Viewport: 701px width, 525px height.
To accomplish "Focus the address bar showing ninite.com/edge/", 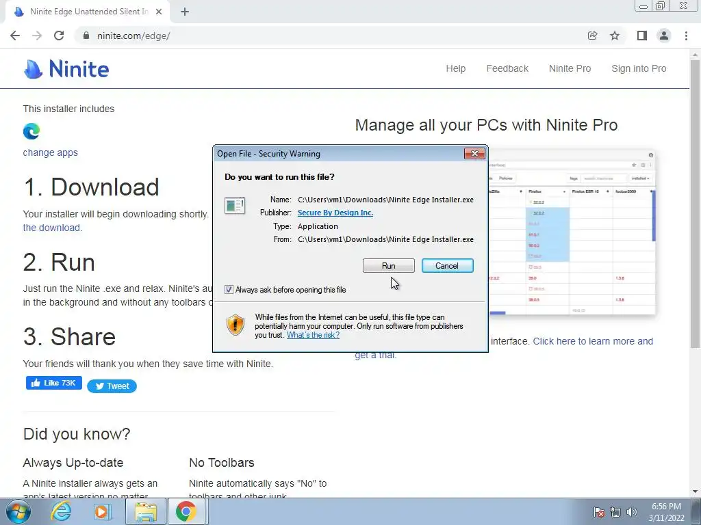I will click(x=331, y=36).
